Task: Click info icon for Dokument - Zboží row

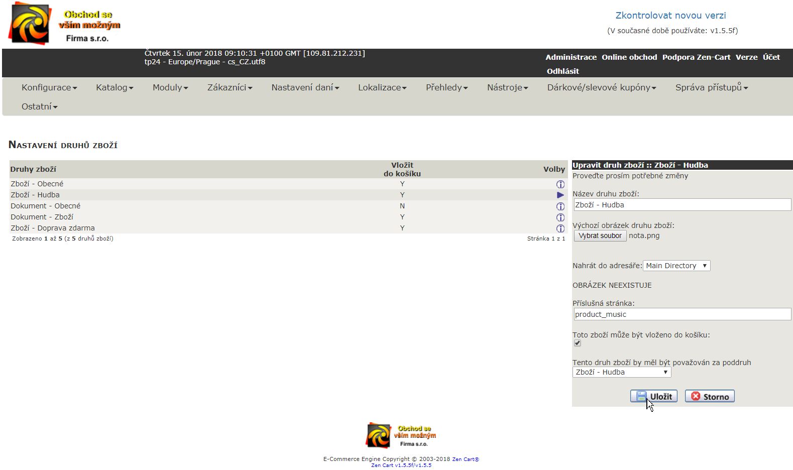Action: tap(560, 217)
